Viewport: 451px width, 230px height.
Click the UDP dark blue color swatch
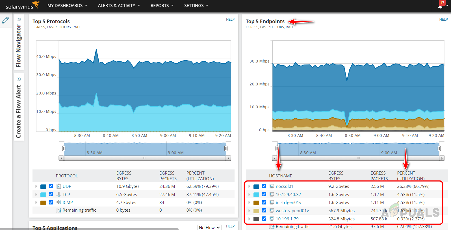pyautogui.click(x=43, y=186)
